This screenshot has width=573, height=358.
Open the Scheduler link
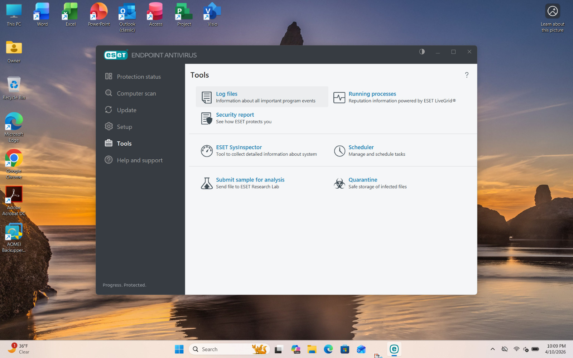(361, 147)
